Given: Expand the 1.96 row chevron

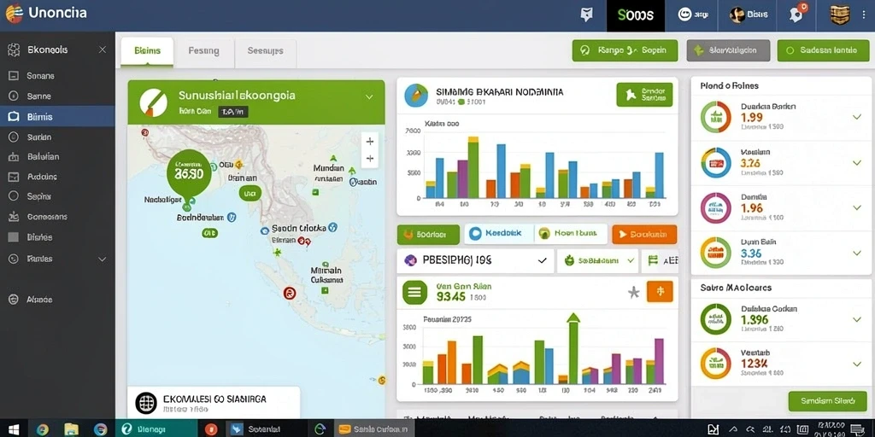Looking at the screenshot, I should 857,208.
